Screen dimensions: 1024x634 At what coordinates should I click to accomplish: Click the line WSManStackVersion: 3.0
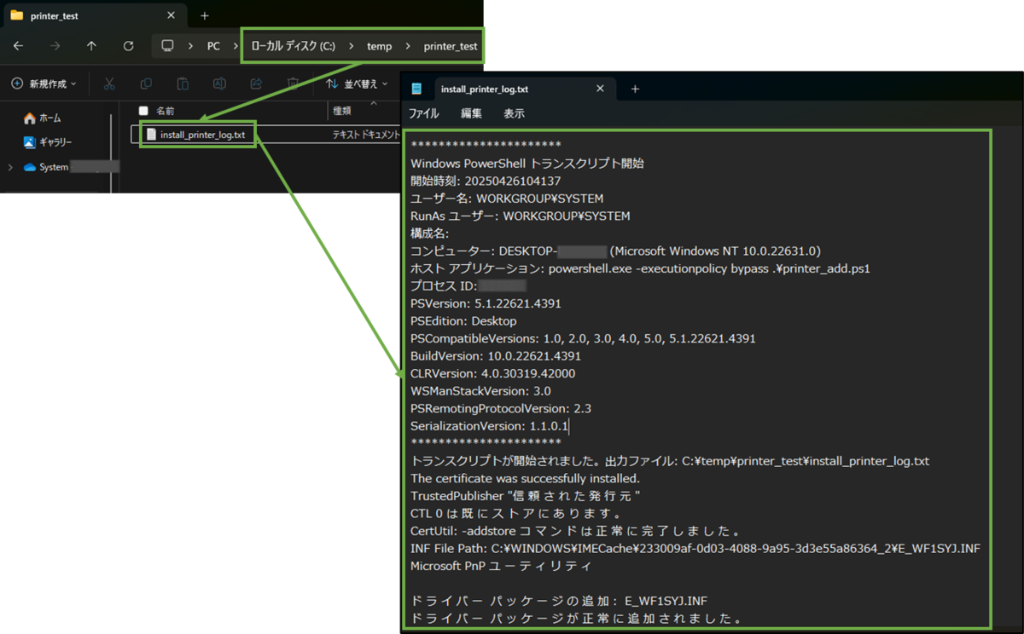480,391
